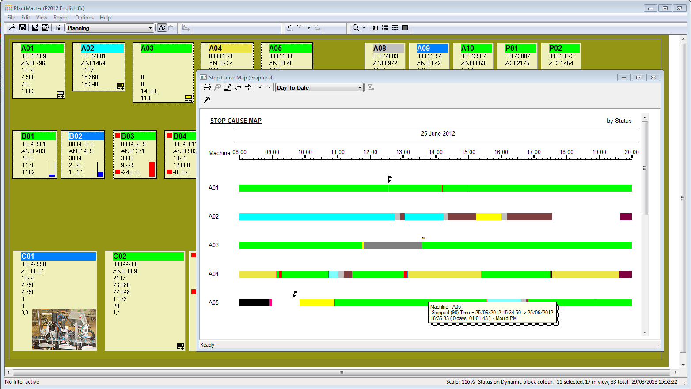The width and height of the screenshot is (691, 389).
Task: Click the edit filter icon in main toolbar
Action: click(x=289, y=27)
